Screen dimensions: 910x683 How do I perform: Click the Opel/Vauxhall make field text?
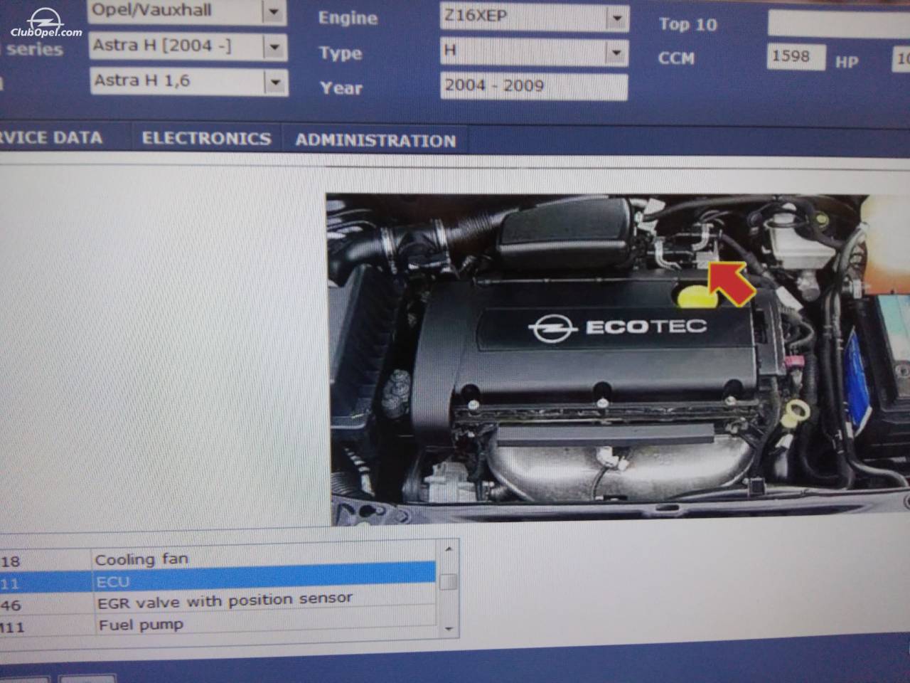152,11
